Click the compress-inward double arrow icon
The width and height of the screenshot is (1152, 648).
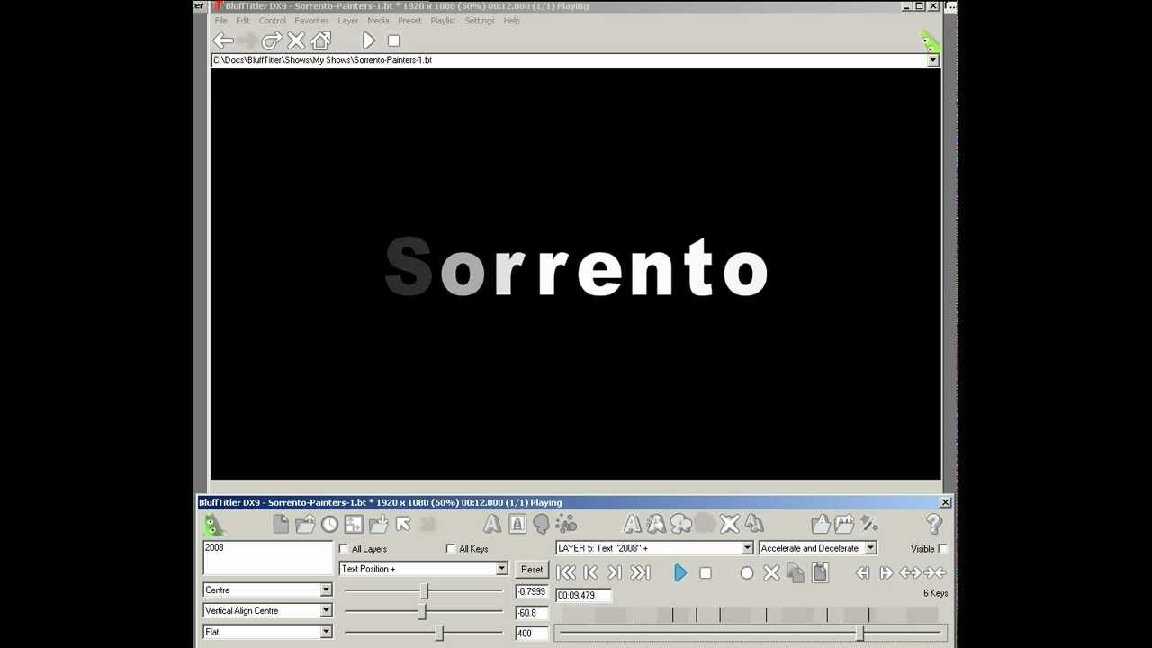pyautogui.click(x=934, y=572)
